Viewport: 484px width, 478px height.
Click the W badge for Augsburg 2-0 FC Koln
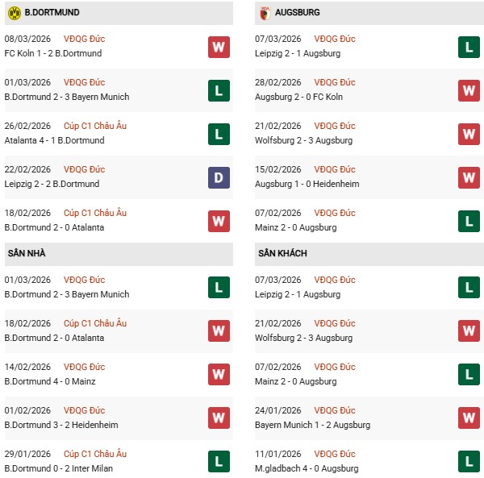(x=469, y=90)
